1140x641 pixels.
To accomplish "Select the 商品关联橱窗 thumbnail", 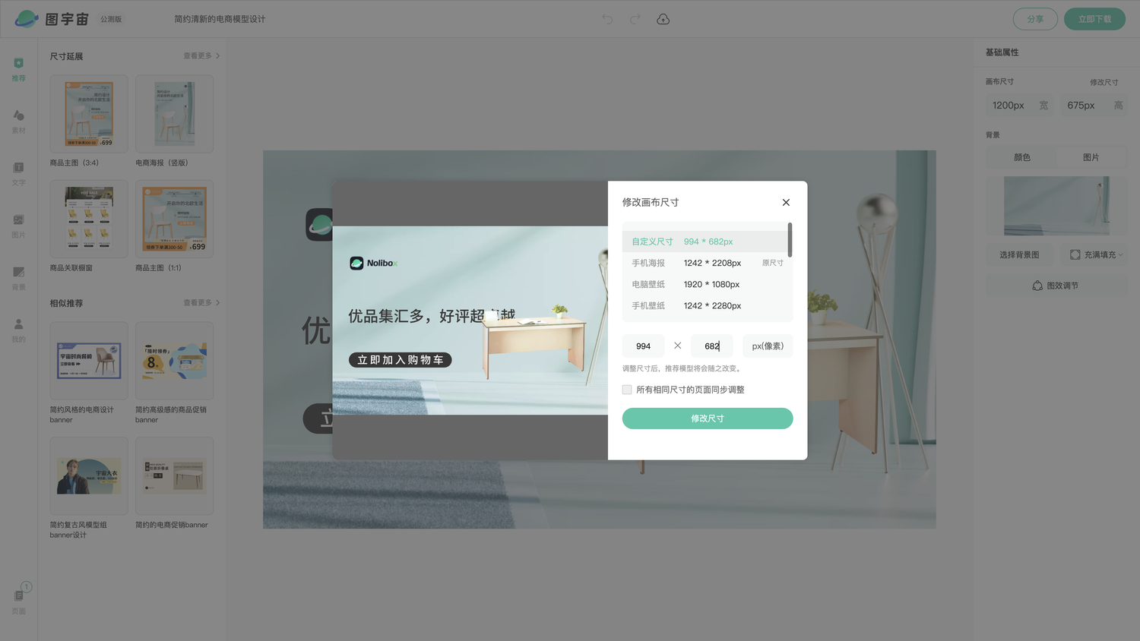I will (x=89, y=219).
